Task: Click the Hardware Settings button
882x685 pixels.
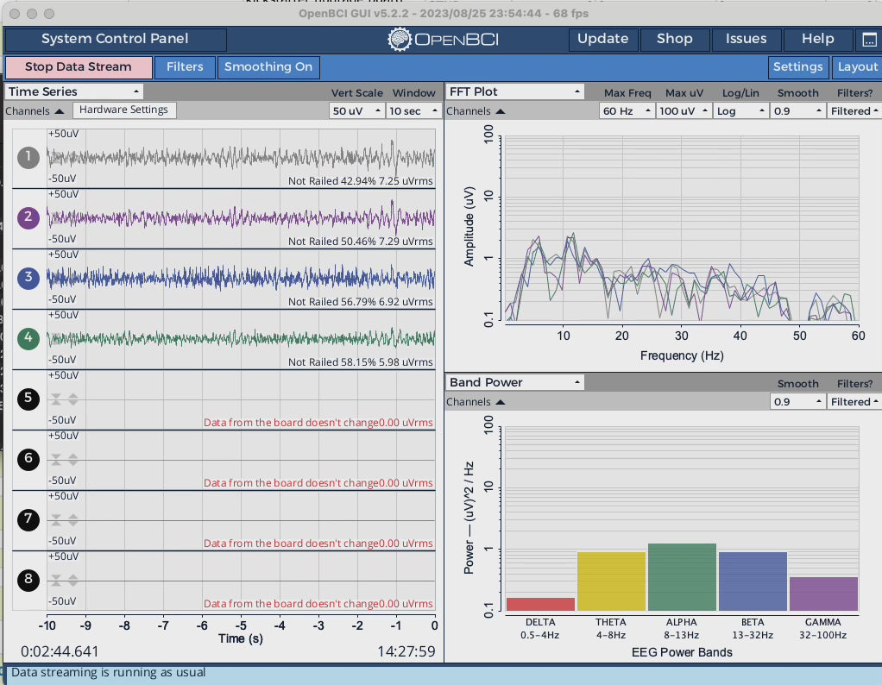Action: 125,110
